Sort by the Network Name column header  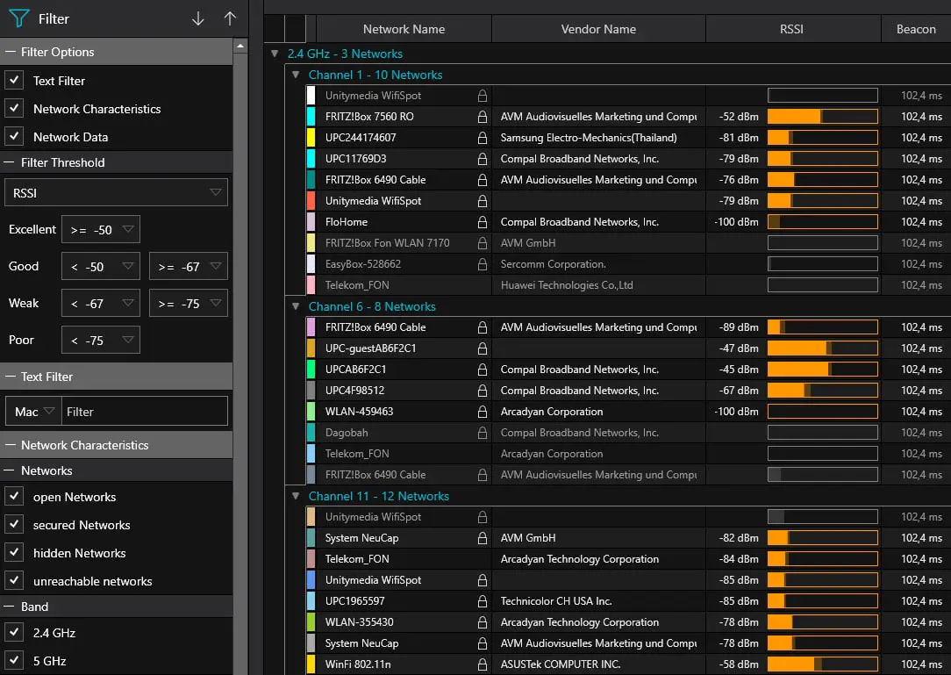404,29
